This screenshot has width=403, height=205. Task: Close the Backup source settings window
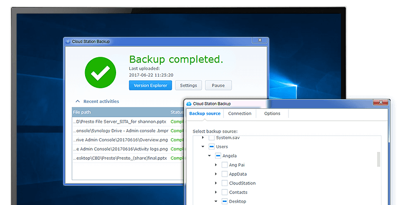380,102
